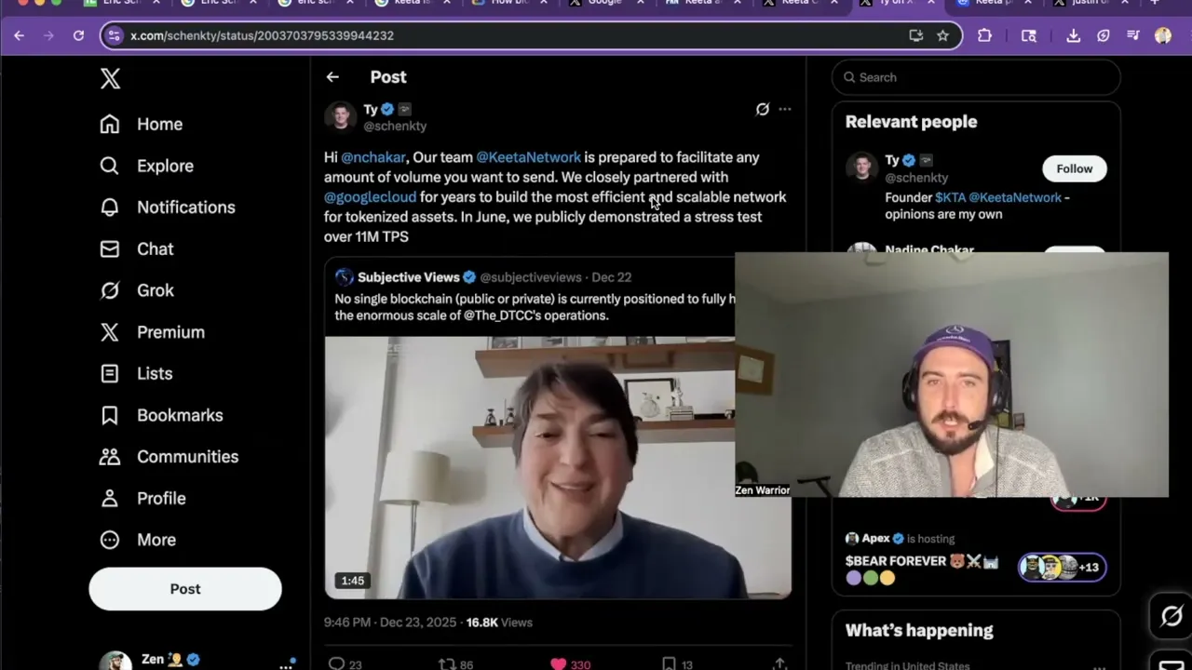1192x670 pixels.
Task: Open the @googlecloud mention
Action: tap(370, 197)
